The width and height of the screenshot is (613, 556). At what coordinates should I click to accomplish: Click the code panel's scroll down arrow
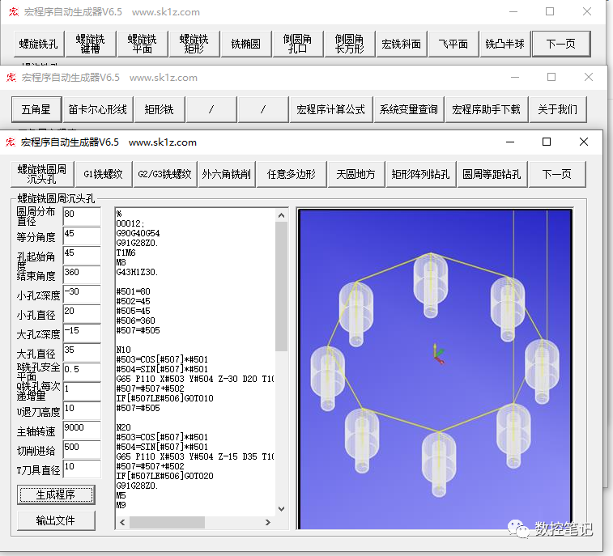click(x=281, y=509)
